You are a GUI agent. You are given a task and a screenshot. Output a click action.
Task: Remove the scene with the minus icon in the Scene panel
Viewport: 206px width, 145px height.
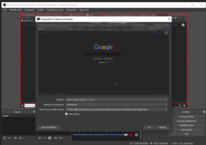point(9,138)
